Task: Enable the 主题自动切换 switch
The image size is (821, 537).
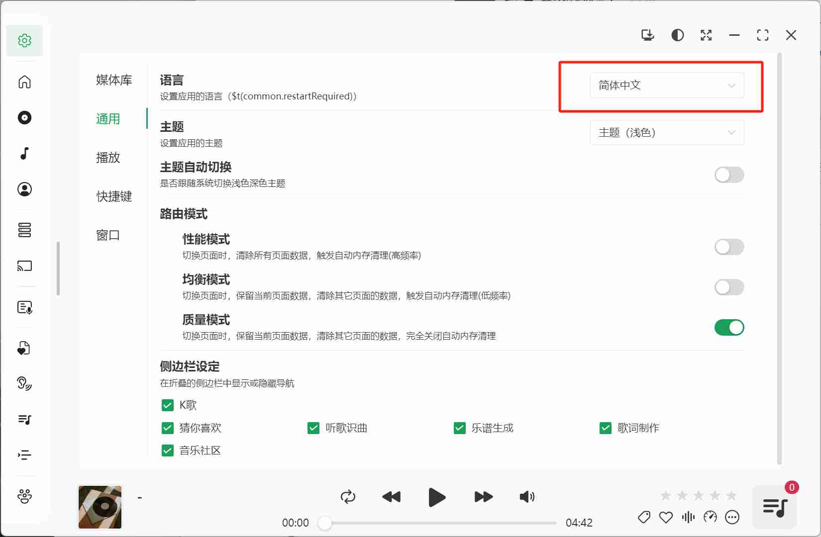Action: tap(729, 175)
